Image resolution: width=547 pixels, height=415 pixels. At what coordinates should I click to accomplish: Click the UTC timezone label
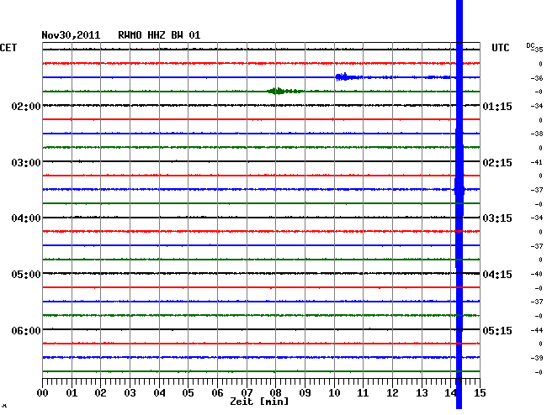[x=500, y=48]
